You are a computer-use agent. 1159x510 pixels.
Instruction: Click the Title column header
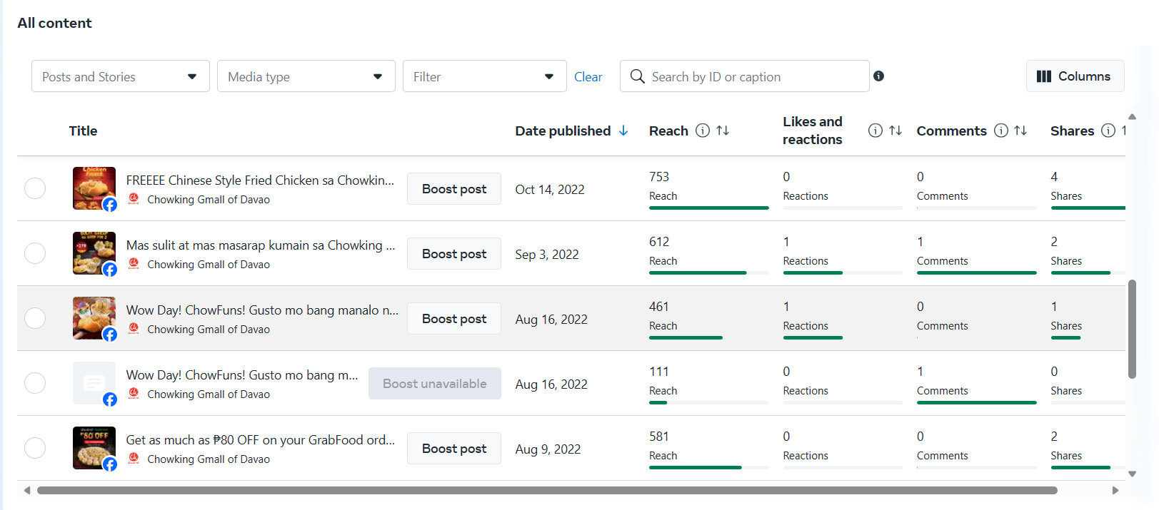83,131
